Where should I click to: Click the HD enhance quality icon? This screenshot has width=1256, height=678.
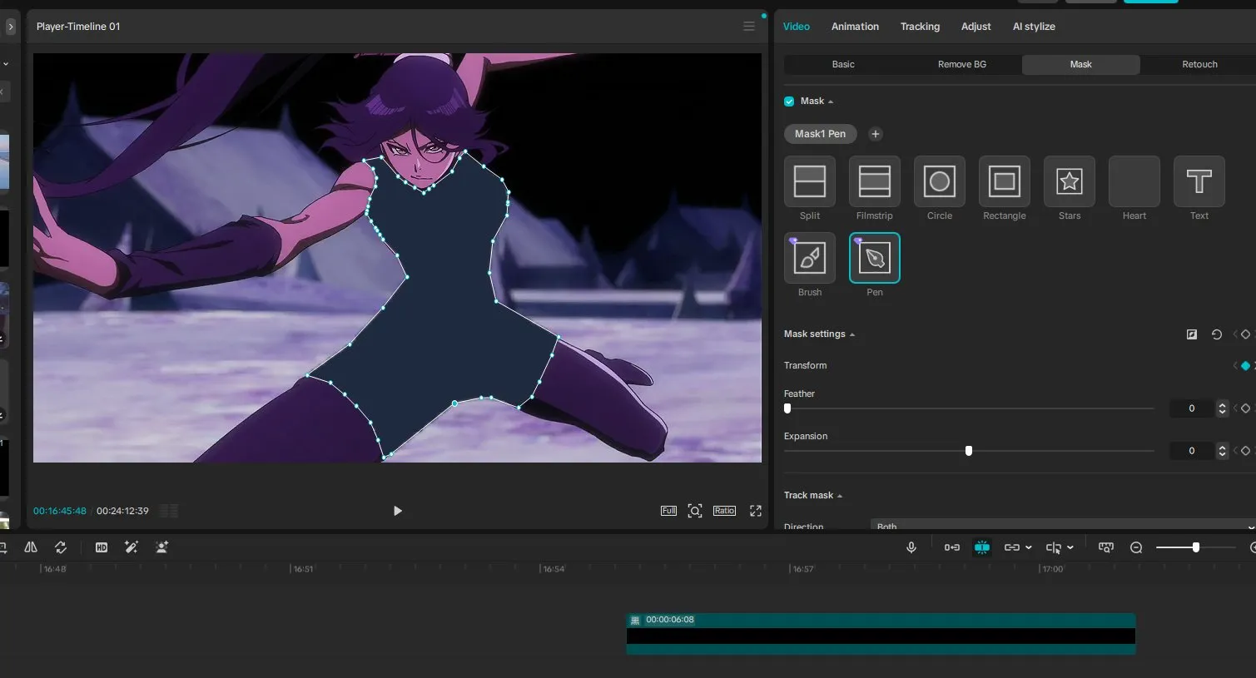pos(102,547)
